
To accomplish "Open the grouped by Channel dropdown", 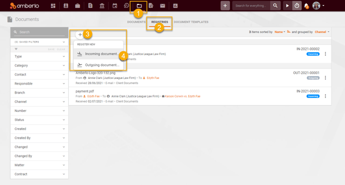I will [322, 32].
